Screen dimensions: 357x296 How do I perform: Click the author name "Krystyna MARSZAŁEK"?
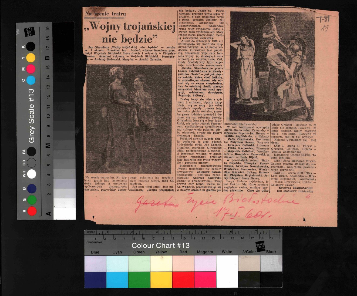[295, 188]
